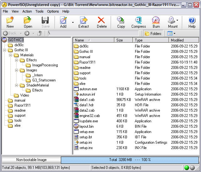The width and height of the screenshot is (201, 172).
Task: Open the Help menu
Action: [66, 11]
